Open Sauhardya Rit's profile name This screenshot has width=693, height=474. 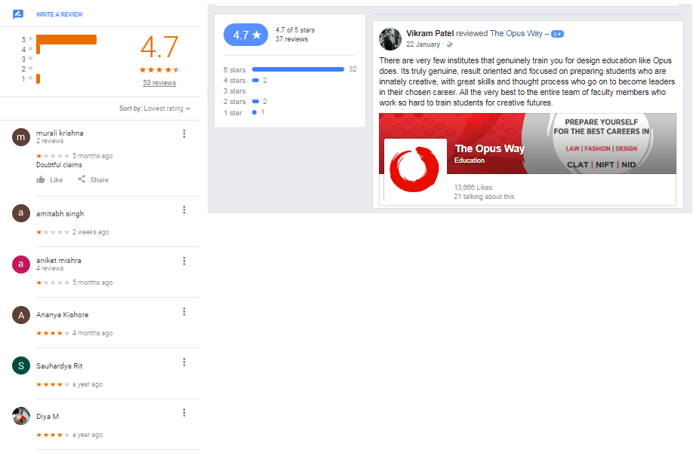click(x=59, y=366)
